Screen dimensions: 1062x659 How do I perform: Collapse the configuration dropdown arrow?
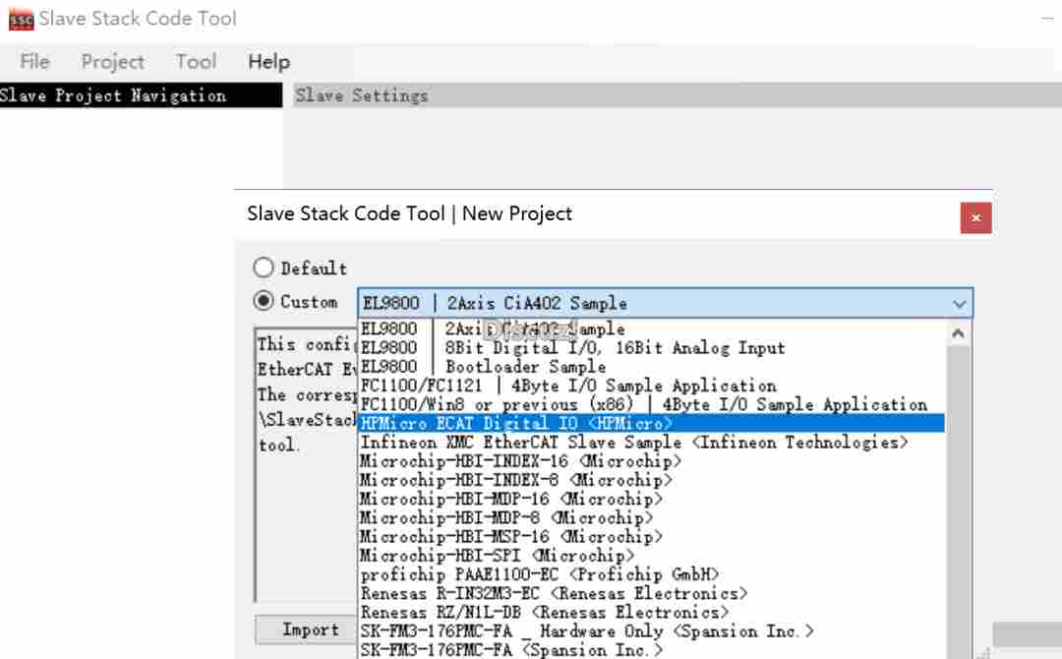959,304
